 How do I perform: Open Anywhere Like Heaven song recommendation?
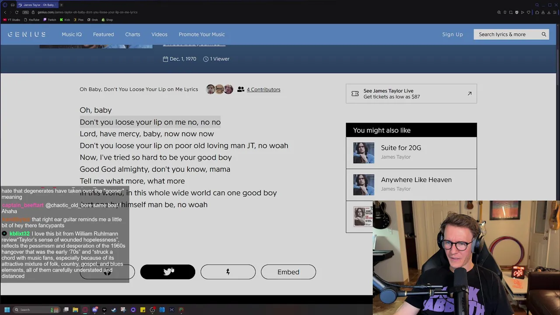coord(411,184)
